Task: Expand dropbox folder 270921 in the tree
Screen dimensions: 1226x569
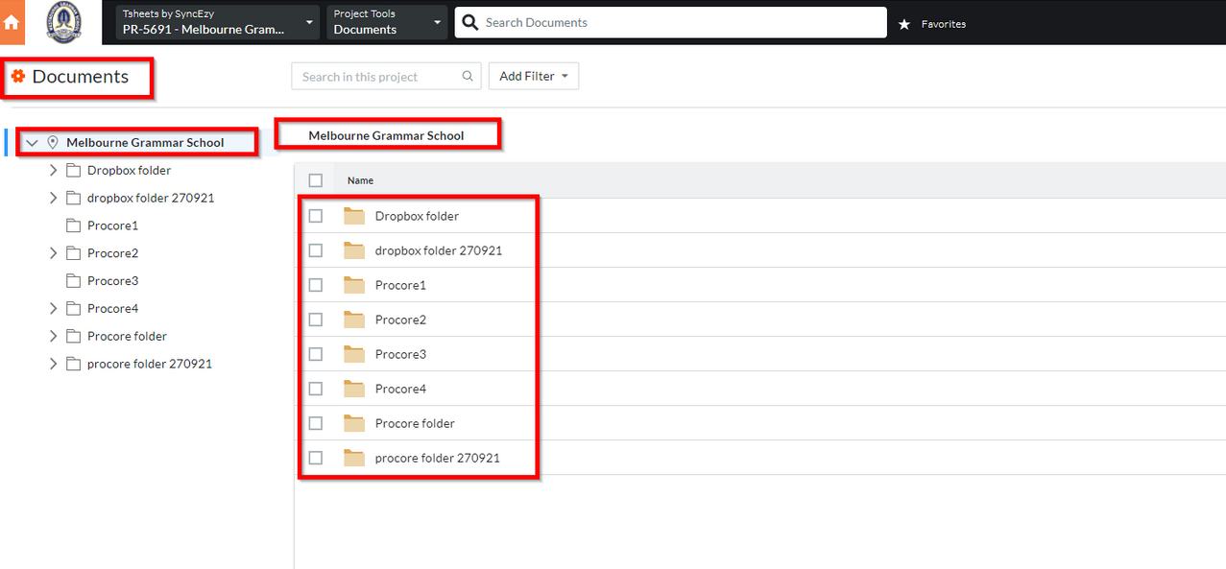Action: pyautogui.click(x=54, y=198)
